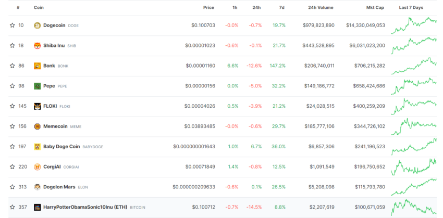443x218 pixels.
Task: Favorite Dogecoin with the star toggle
Action: 12,25
